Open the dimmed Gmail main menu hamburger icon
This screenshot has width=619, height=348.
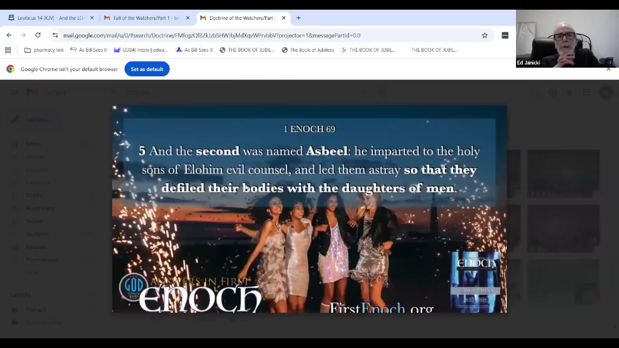tap(15, 92)
